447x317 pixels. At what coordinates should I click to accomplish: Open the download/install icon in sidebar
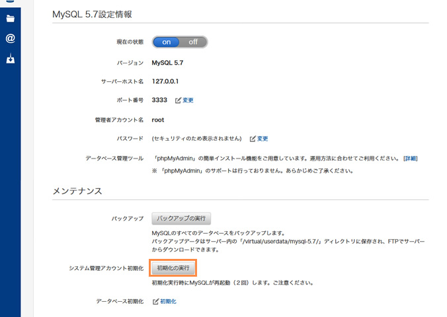coord(10,59)
